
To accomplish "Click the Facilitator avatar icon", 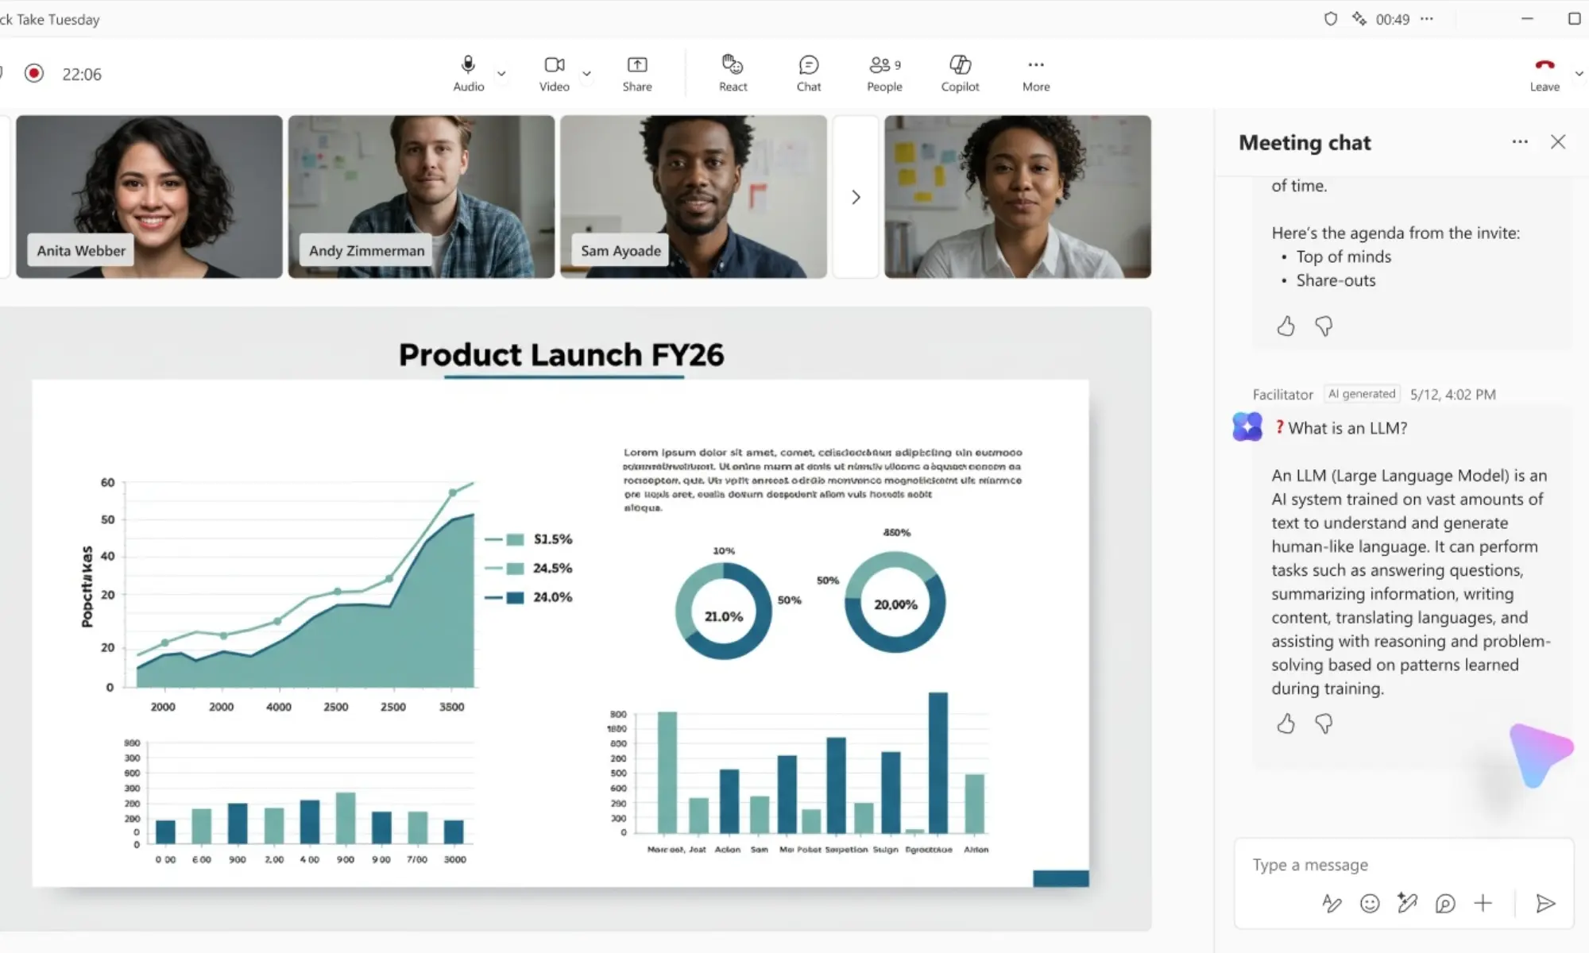I will [1247, 426].
